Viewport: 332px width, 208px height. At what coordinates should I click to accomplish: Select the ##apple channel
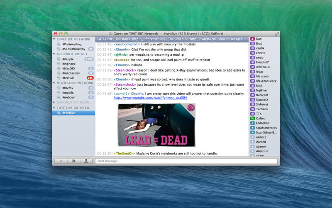pos(68,59)
